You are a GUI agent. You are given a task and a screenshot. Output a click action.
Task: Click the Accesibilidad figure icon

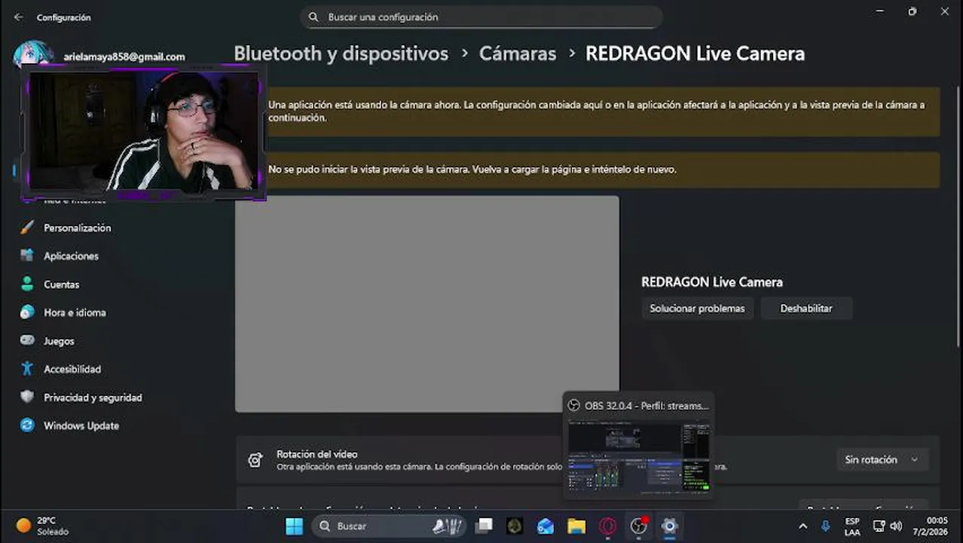click(27, 369)
